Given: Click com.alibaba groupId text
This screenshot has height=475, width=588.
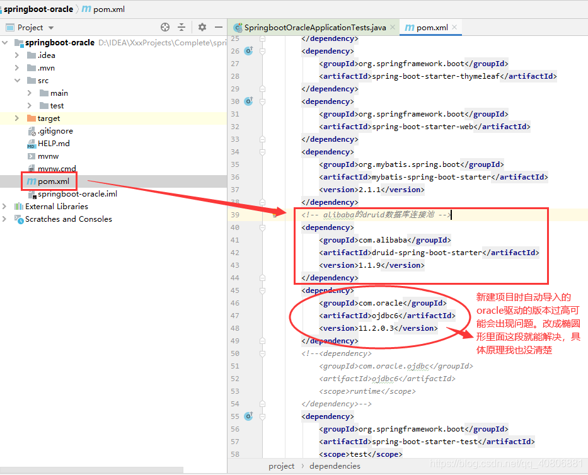Looking at the screenshot, I should click(x=383, y=240).
